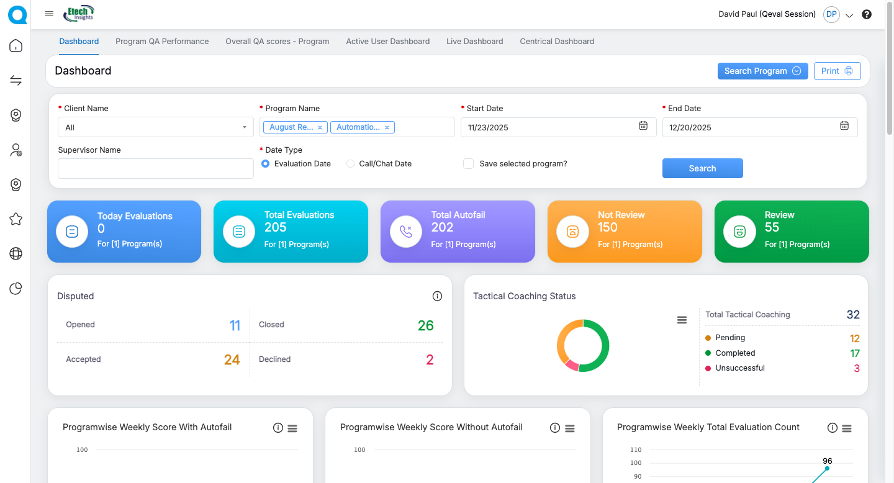
Task: Select the Evaluation Date radio button
Action: [266, 164]
